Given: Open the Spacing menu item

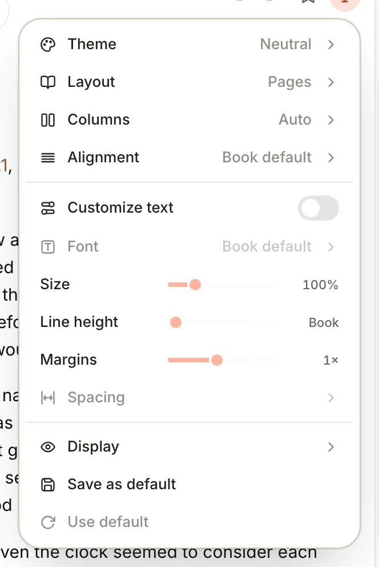Looking at the screenshot, I should pyautogui.click(x=189, y=398).
